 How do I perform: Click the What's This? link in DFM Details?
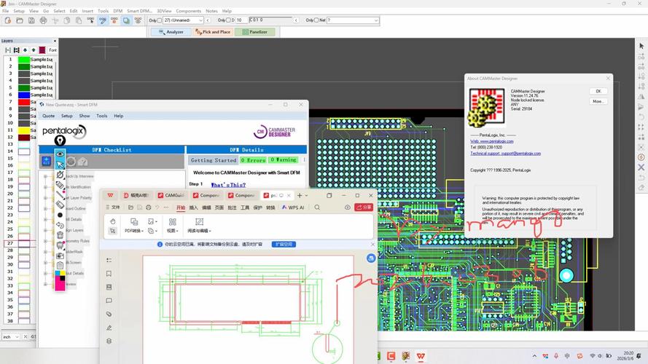pos(228,185)
